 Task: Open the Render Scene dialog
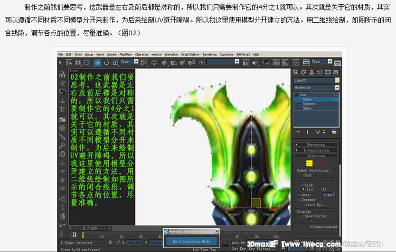(306, 62)
